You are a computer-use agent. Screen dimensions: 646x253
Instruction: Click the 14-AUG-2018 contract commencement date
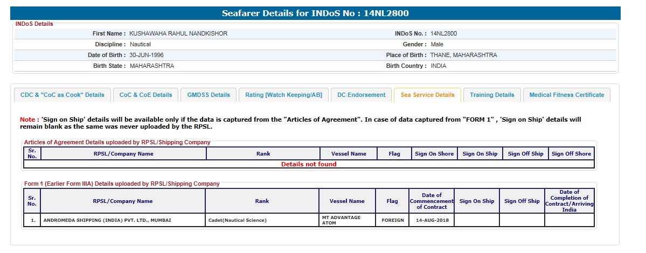[431, 220]
